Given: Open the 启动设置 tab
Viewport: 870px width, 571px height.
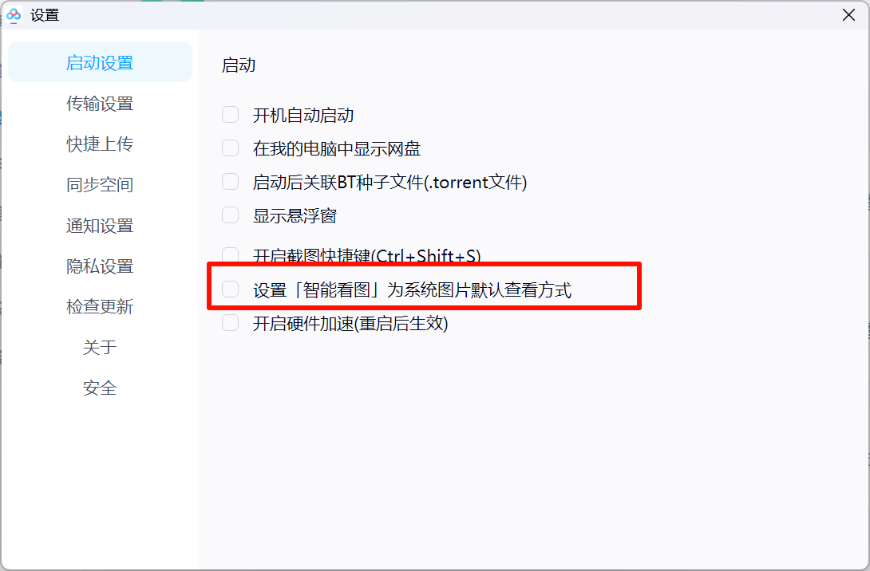Looking at the screenshot, I should click(100, 62).
